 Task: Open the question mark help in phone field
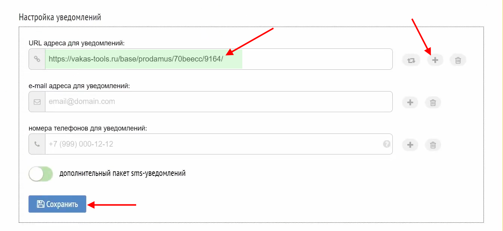point(386,144)
